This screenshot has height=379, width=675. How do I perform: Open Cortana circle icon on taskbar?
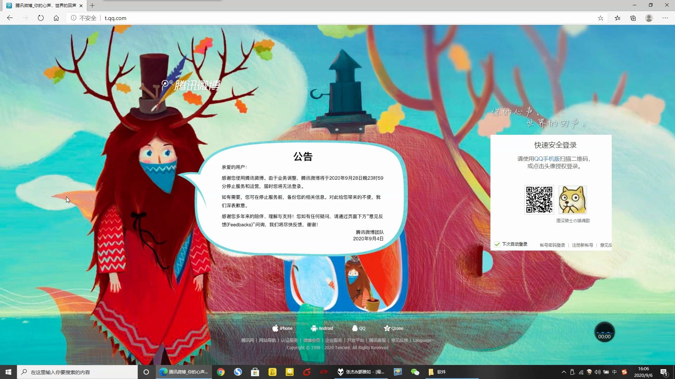coord(146,372)
